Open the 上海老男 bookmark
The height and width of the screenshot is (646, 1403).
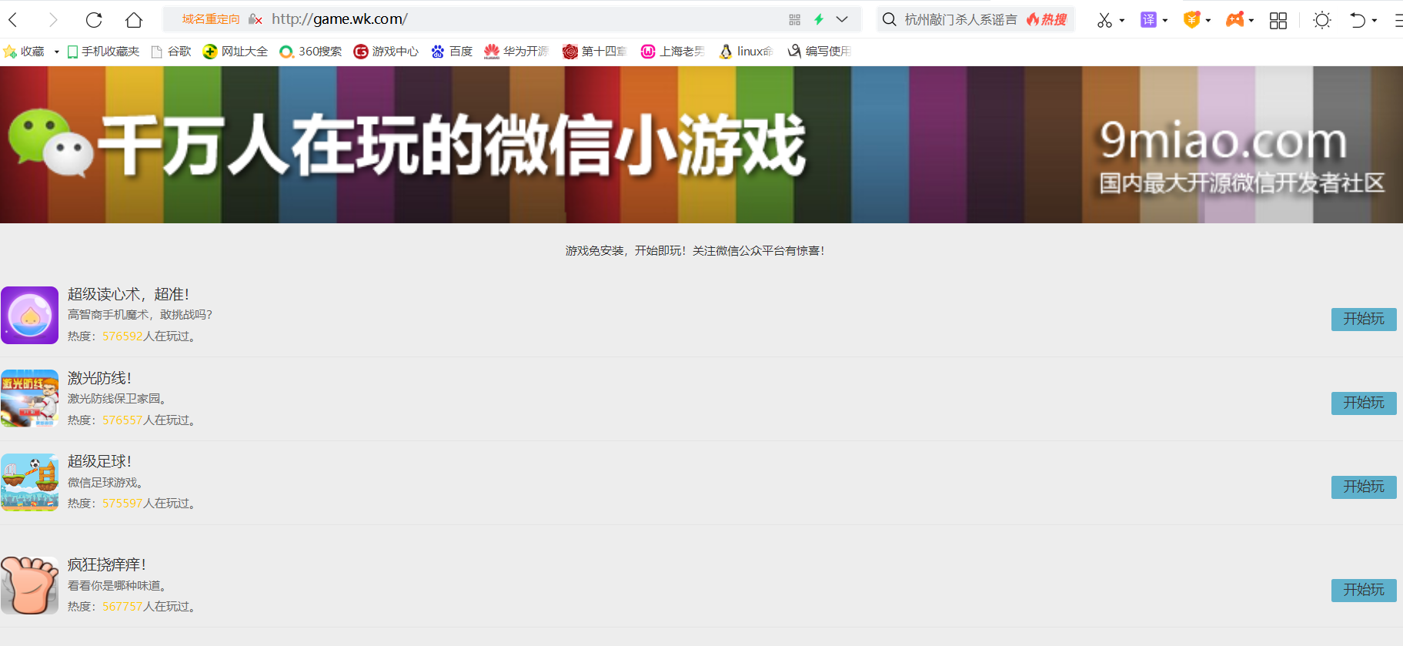673,52
